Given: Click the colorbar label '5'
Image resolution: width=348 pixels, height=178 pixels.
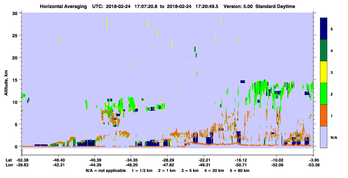Looking at the screenshot, I should 332,29.
